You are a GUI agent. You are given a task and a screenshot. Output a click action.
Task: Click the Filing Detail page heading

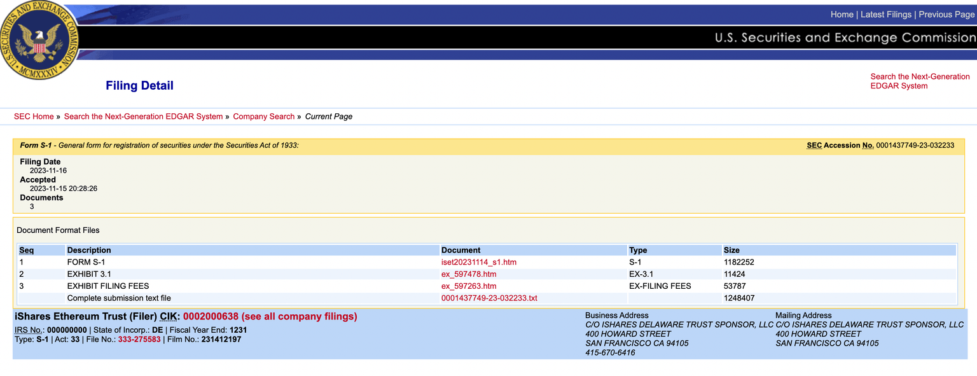139,85
